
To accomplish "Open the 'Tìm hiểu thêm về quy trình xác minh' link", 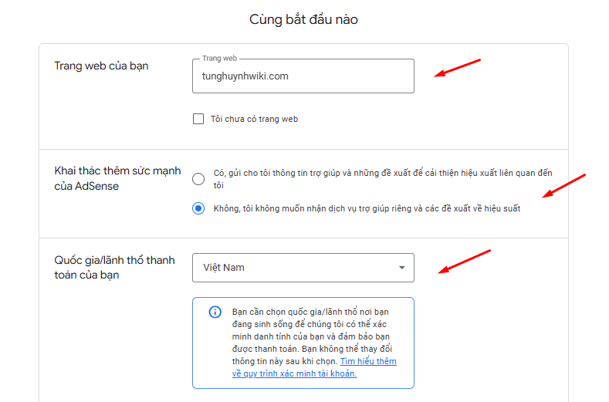I will [x=314, y=367].
